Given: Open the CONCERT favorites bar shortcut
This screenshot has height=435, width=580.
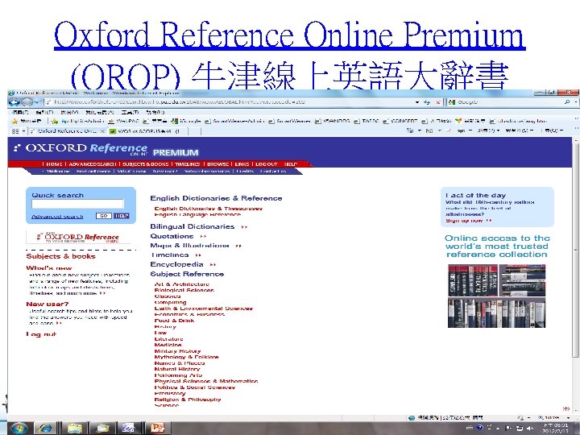Looking at the screenshot, I should 400,121.
